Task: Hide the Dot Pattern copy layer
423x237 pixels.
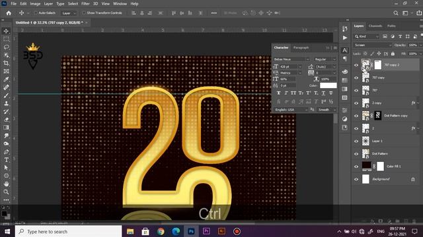Action: click(x=356, y=116)
